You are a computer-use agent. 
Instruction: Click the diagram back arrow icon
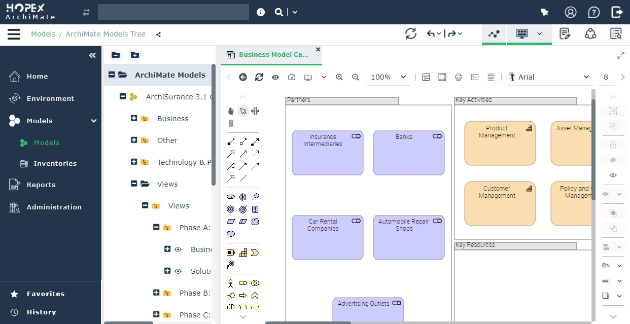[243, 77]
